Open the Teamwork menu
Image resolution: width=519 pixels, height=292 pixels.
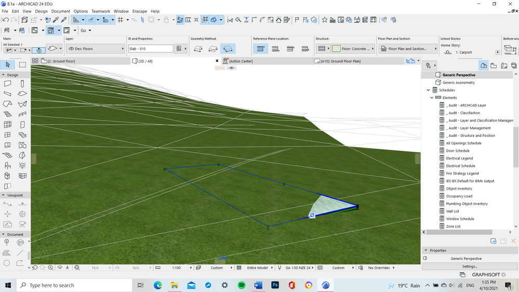[x=100, y=11]
